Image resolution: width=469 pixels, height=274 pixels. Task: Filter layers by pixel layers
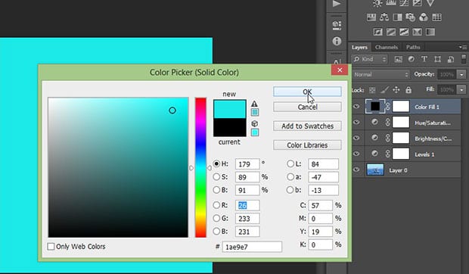pyautogui.click(x=399, y=59)
